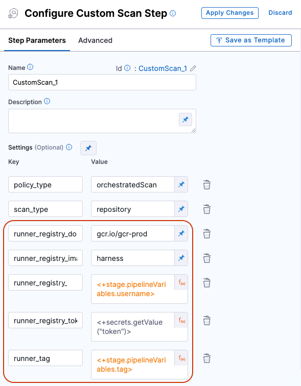Open expression type selector for secrets token value
Viewport: 301px width, 386px height.
(181, 320)
